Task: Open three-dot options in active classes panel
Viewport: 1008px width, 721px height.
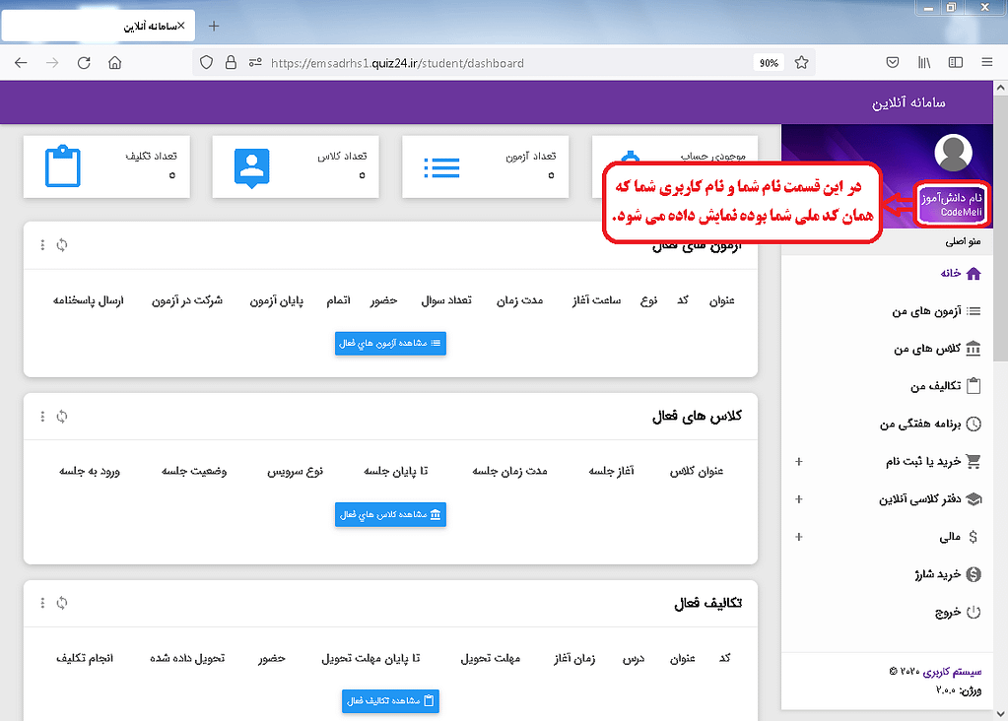Action: click(42, 417)
